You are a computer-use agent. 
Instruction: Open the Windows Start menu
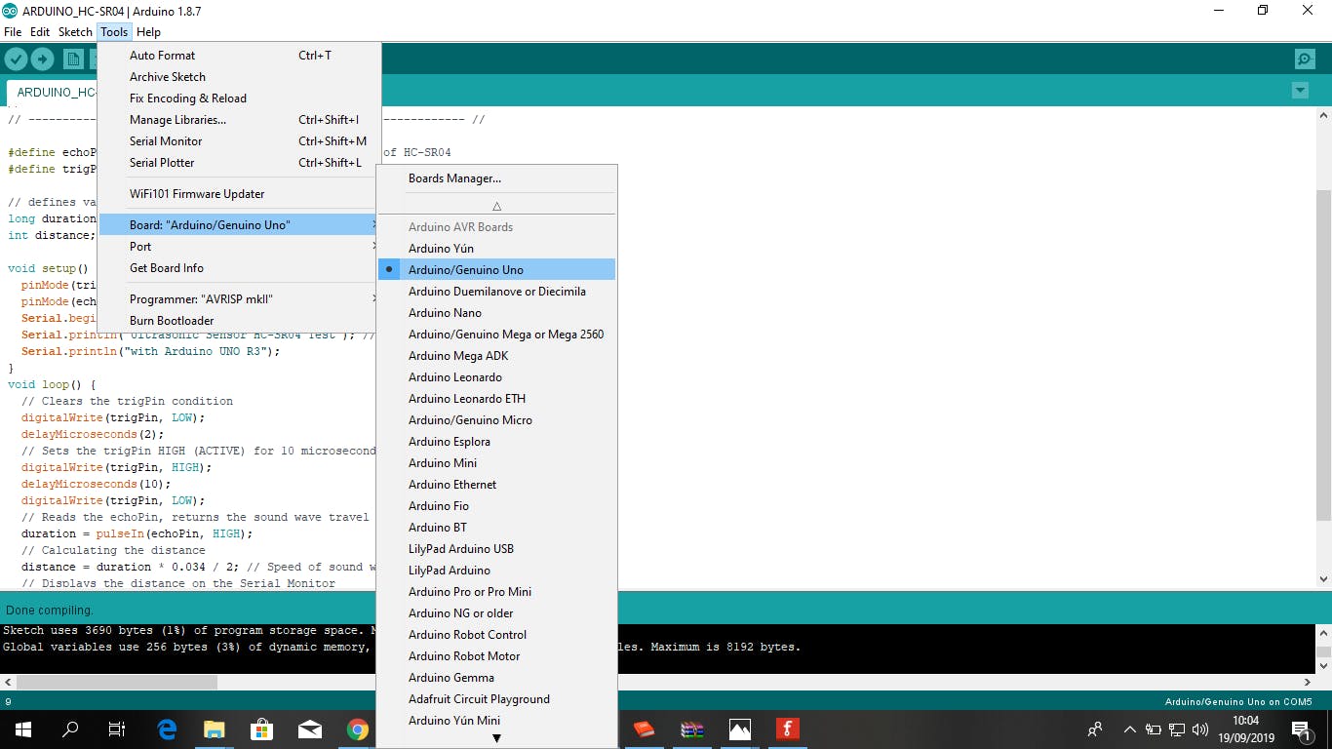[22, 729]
